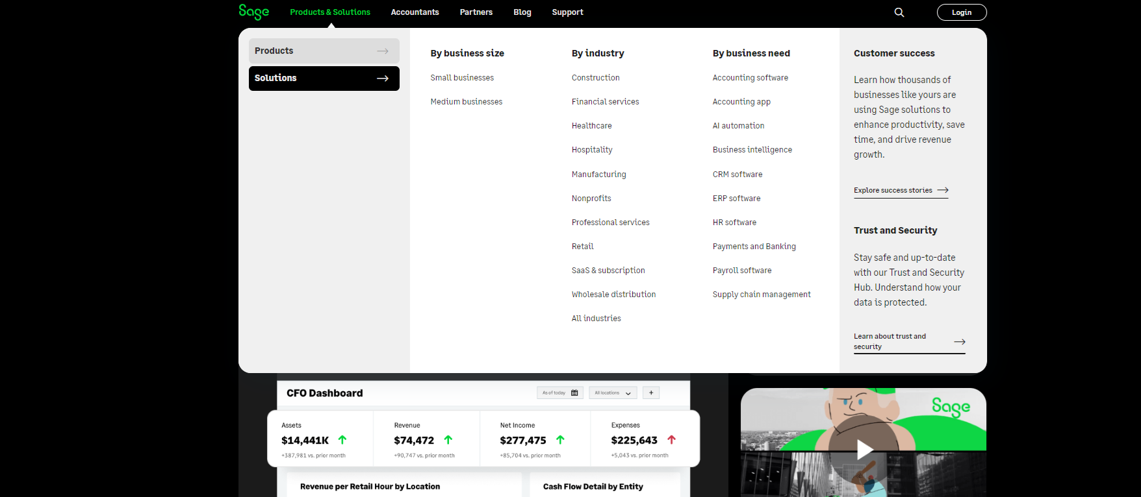Click the As of today date field

point(560,393)
